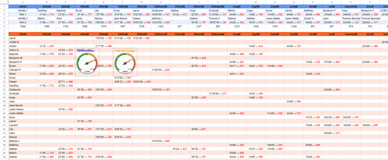The height and width of the screenshot is (160, 388).
Task: Select the orange 'poleM' header cell
Action: pyautogui.click(x=294, y=34)
